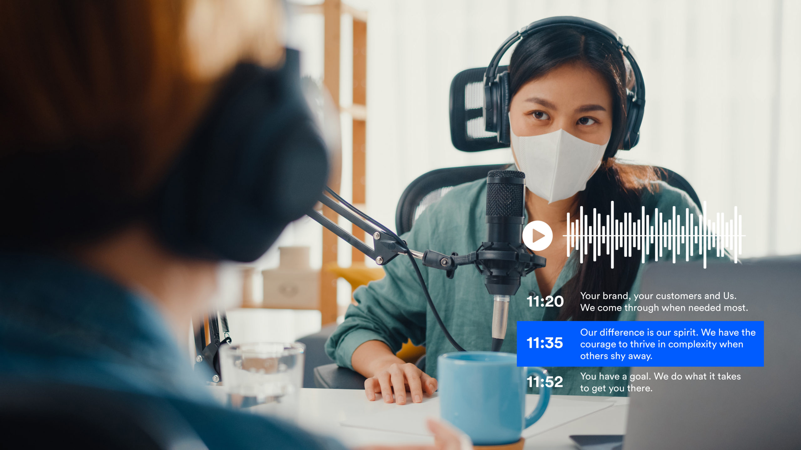801x450 pixels.
Task: Jump to the 11:20 timestamp
Action: click(545, 302)
